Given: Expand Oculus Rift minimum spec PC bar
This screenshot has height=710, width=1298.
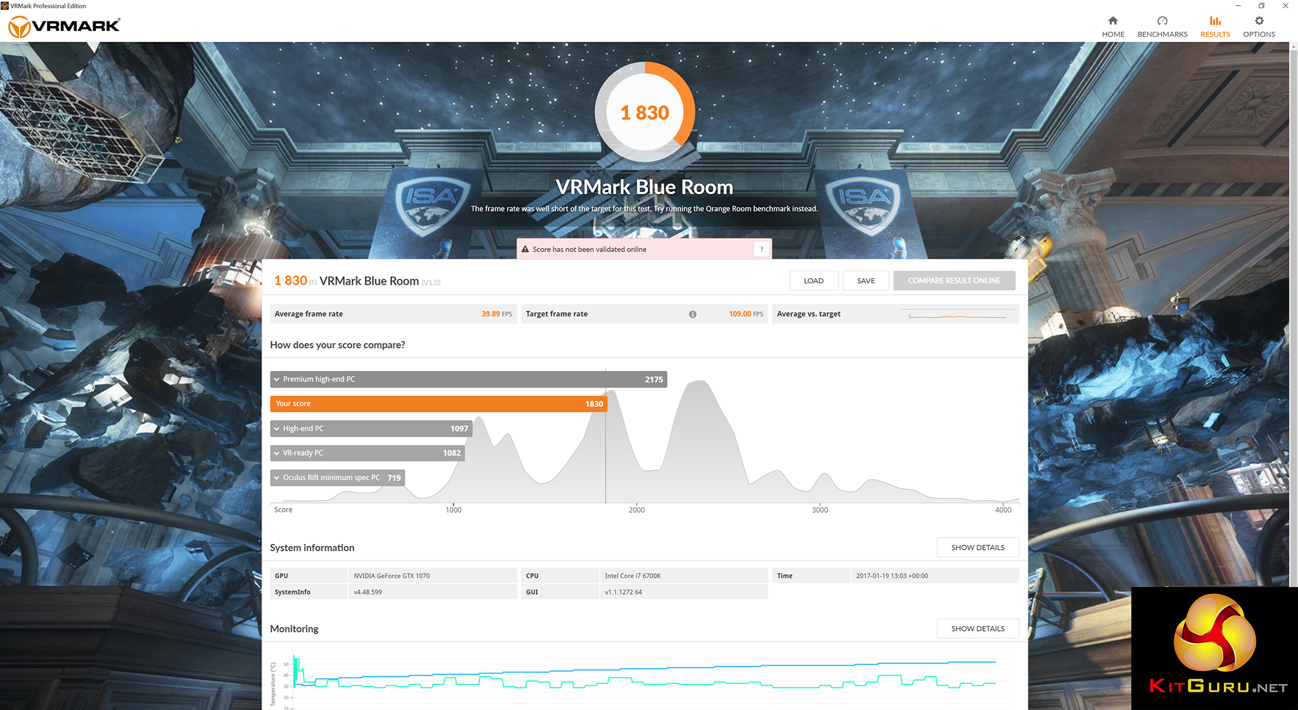Looking at the screenshot, I should coord(277,478).
